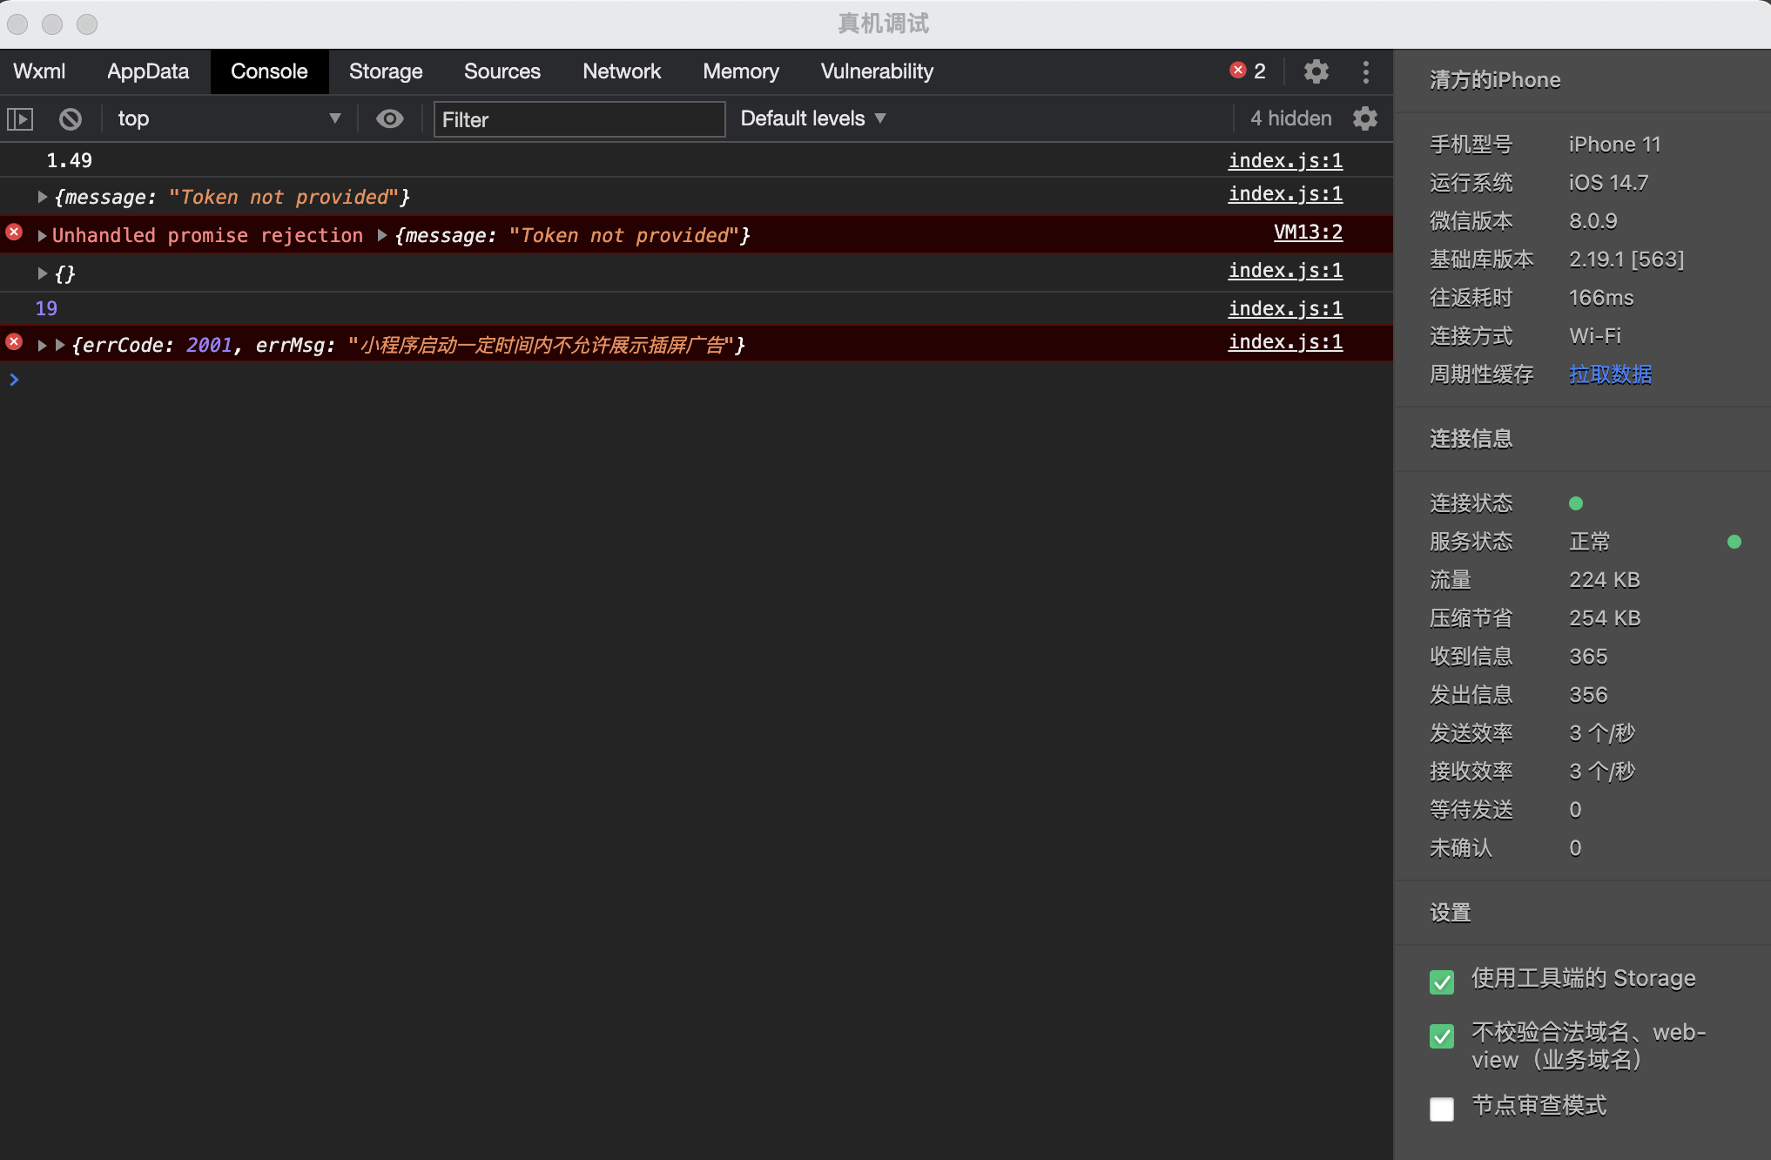Viewport: 1771px width, 1160px height.
Task: Click error icon on Unhandled promise rejection row
Action: pyautogui.click(x=14, y=233)
